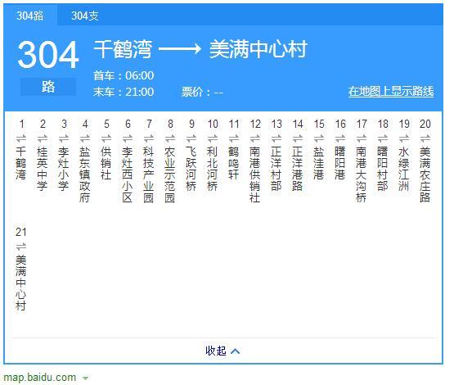454x385 pixels.
Task: Click the transfer arrows icon under stop 21
Action: pyautogui.click(x=21, y=247)
